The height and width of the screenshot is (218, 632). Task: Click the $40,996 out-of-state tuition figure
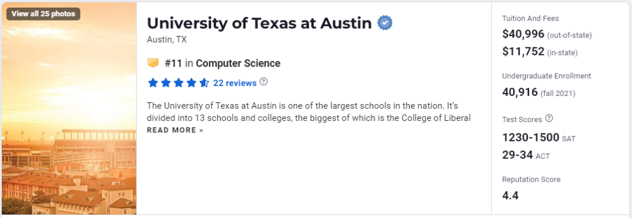click(x=523, y=34)
